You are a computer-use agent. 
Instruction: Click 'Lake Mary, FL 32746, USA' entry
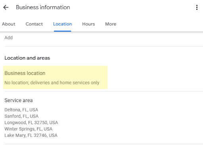coord(31,135)
